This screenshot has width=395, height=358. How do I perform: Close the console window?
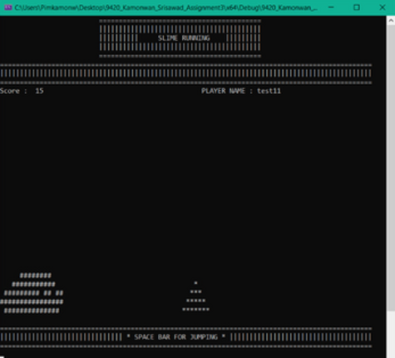(x=383, y=7)
